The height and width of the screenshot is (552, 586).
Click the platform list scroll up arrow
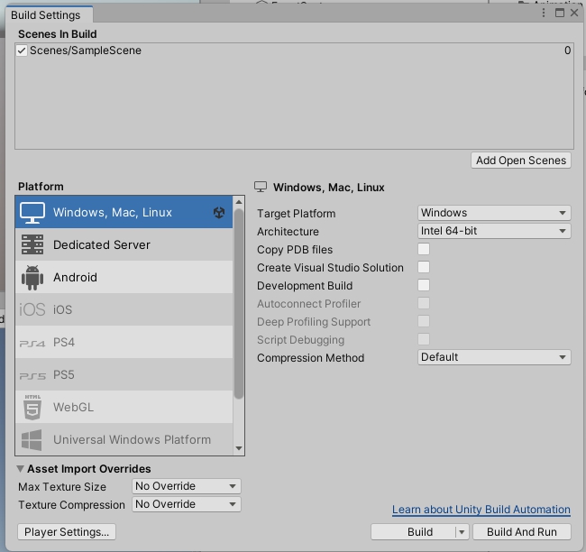tap(239, 202)
